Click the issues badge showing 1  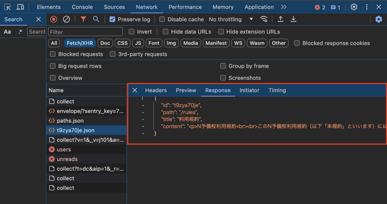pyautogui.click(x=335, y=7)
